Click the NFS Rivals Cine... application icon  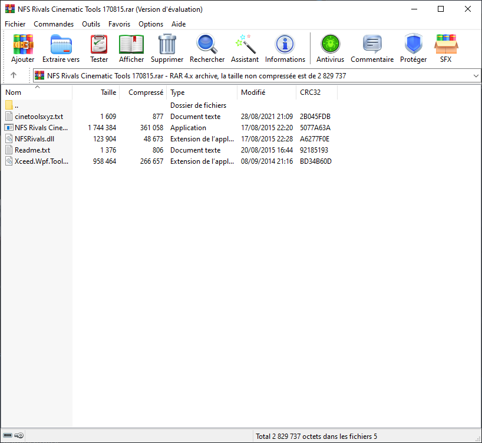[x=9, y=128]
